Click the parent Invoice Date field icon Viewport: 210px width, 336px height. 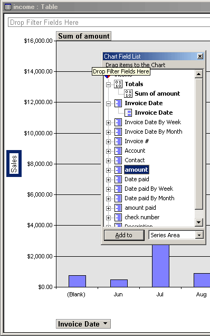click(118, 103)
